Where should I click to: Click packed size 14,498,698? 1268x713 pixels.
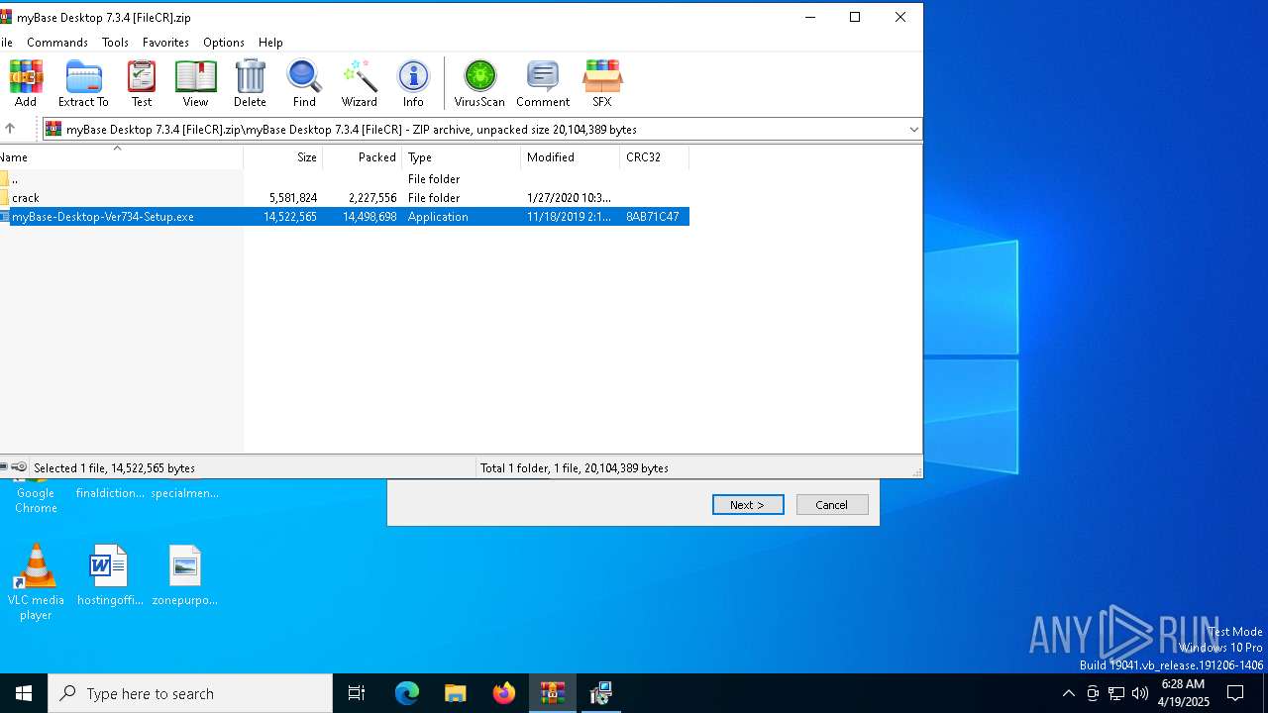click(370, 217)
